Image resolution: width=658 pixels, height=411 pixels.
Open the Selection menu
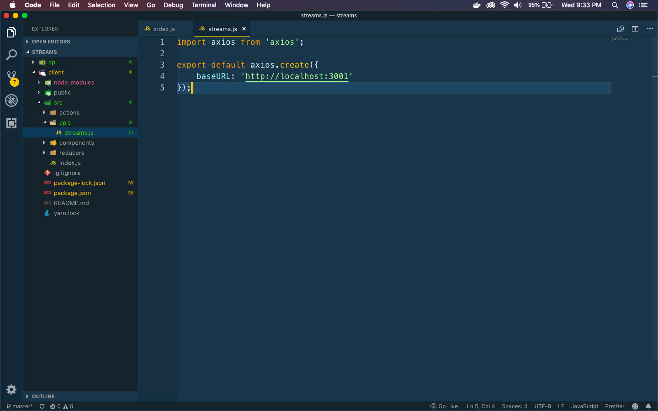click(101, 5)
